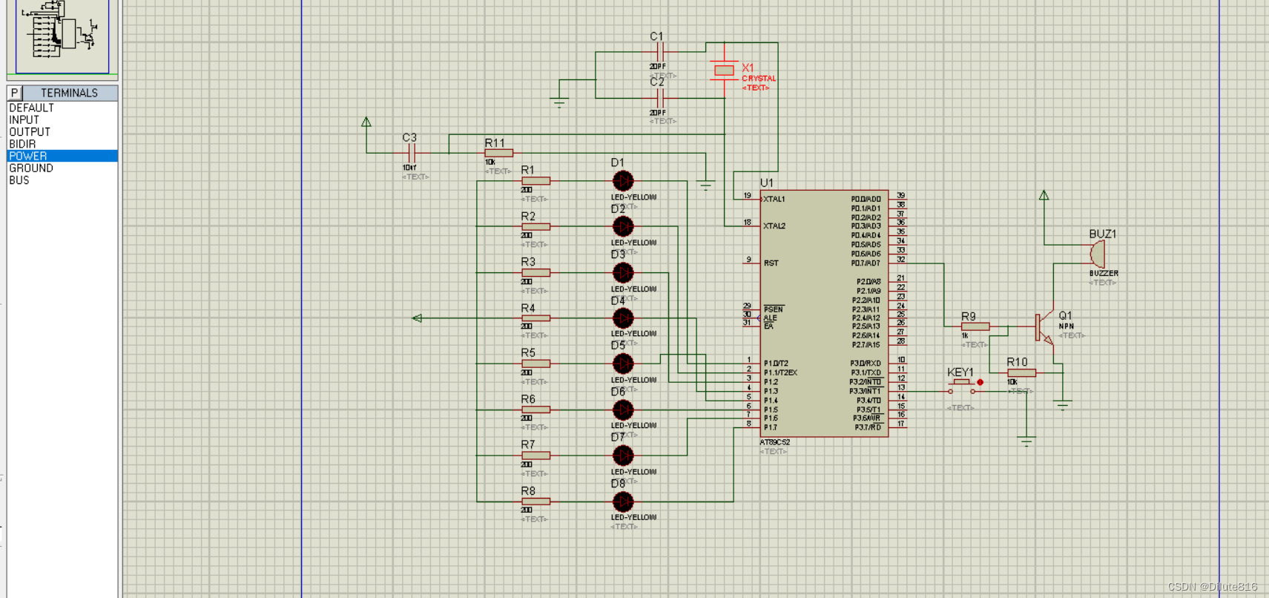
Task: Select LED D3
Action: 623,273
